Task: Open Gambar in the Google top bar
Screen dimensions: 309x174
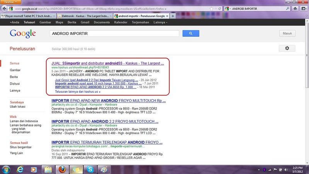Action: click(45, 22)
